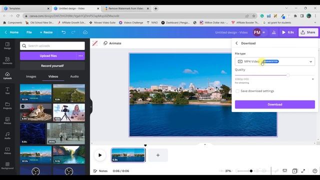Go to Home in Canva
This screenshot has height=180, width=320.
pyautogui.click(x=11, y=32)
